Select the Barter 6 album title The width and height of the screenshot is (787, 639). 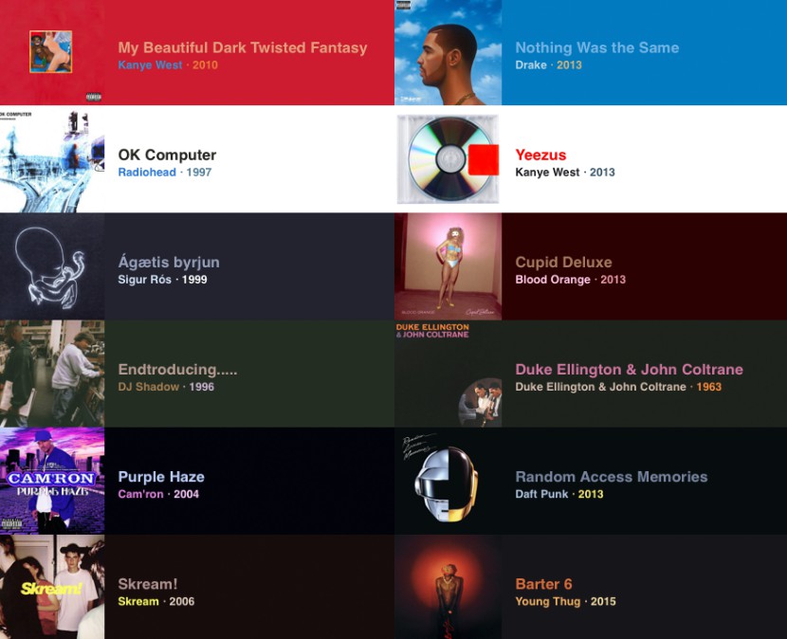(x=543, y=584)
